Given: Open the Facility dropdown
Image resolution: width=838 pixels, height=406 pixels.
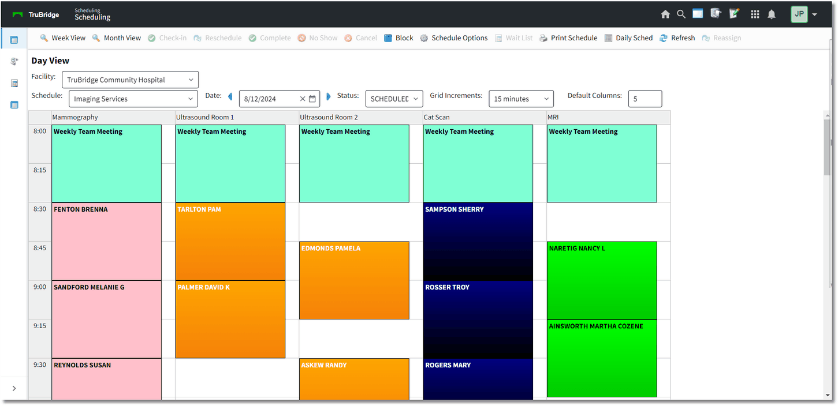Looking at the screenshot, I should [x=130, y=80].
